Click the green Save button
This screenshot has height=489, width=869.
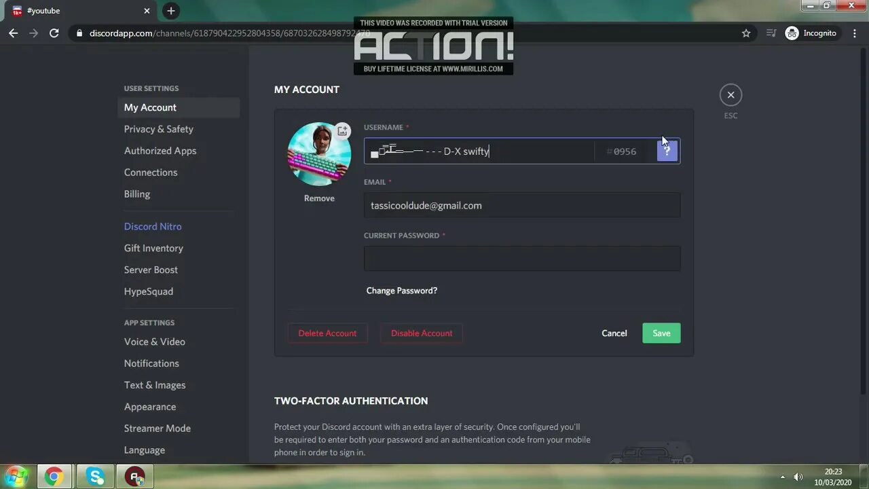(661, 333)
